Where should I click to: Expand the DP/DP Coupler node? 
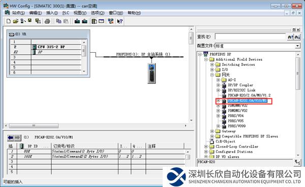tap(218, 85)
